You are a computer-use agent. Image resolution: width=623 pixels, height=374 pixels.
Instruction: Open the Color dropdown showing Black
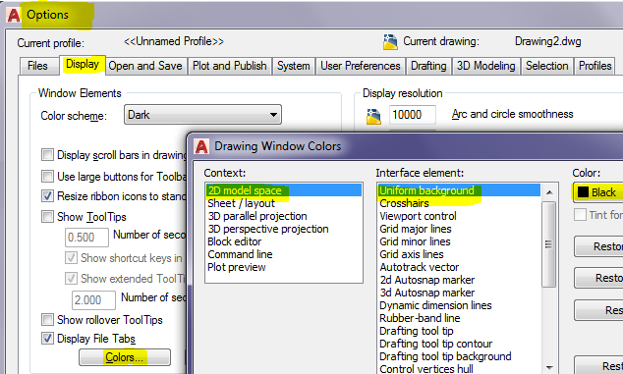598,192
